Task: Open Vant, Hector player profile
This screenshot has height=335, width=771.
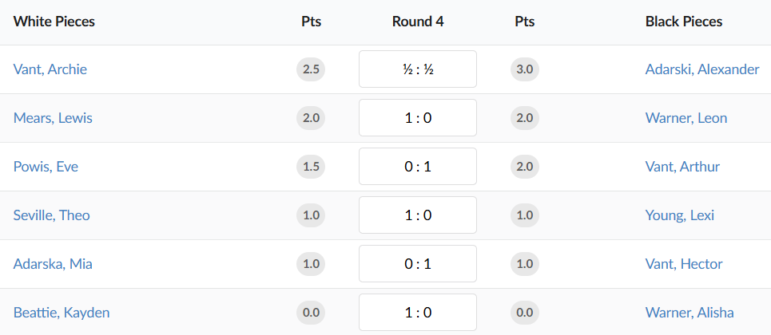Action: [x=684, y=264]
